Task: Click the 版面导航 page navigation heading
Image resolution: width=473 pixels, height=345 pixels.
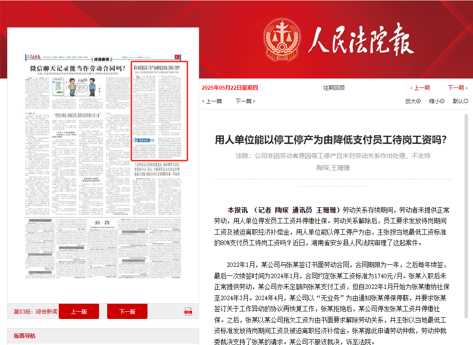Action: (24, 336)
